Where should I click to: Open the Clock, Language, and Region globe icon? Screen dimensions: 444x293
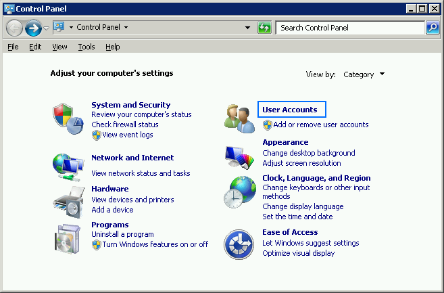[x=239, y=192]
